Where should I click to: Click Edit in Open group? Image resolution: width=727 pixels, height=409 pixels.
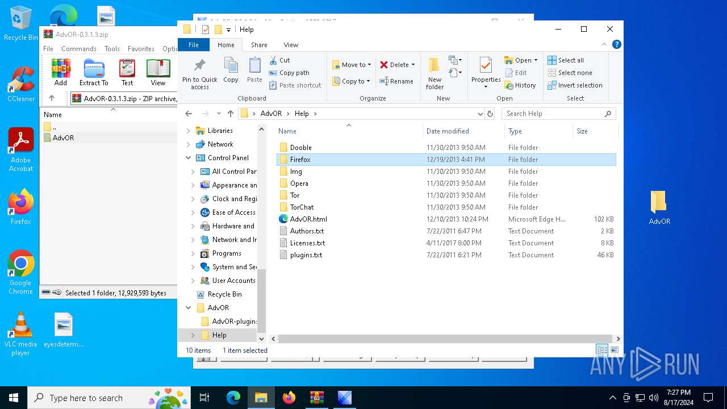[515, 73]
